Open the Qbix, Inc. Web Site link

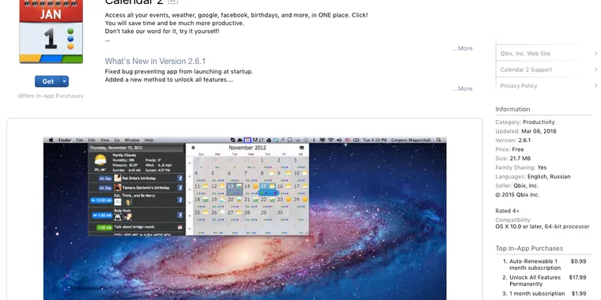pyautogui.click(x=525, y=54)
